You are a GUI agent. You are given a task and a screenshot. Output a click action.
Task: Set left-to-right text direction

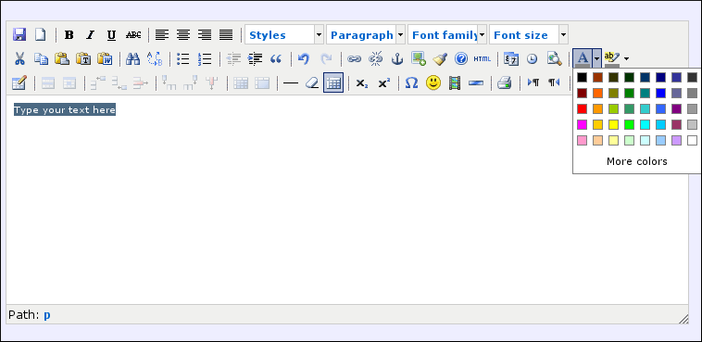point(533,82)
